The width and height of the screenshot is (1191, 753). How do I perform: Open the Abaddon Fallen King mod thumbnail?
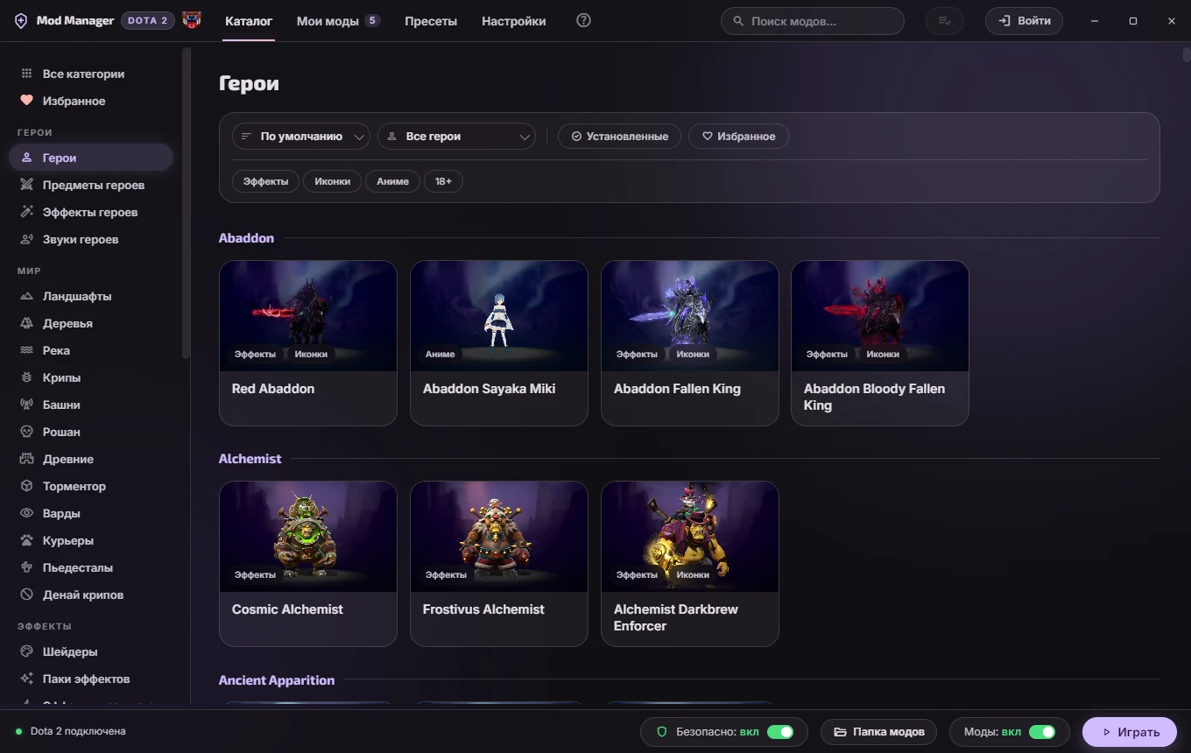coord(690,316)
